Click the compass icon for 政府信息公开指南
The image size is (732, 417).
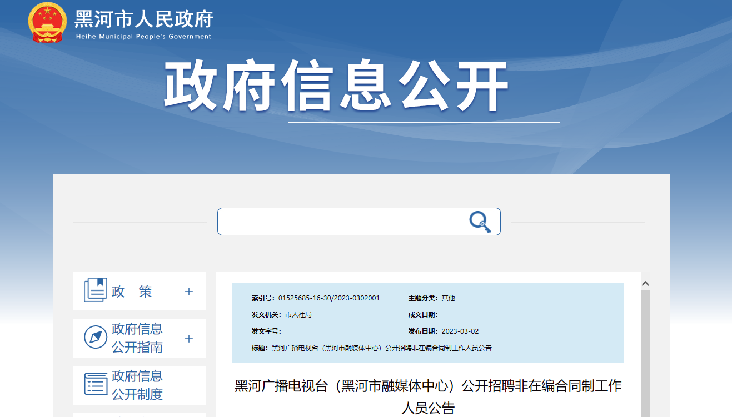pyautogui.click(x=95, y=338)
